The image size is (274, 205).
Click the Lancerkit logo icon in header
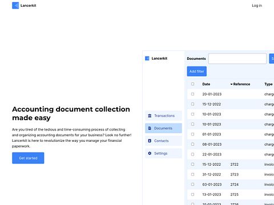click(15, 6)
